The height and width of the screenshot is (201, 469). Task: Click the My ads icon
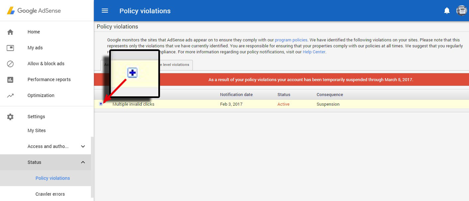[10, 48]
